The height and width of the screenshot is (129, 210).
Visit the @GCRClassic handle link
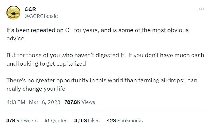[41, 16]
